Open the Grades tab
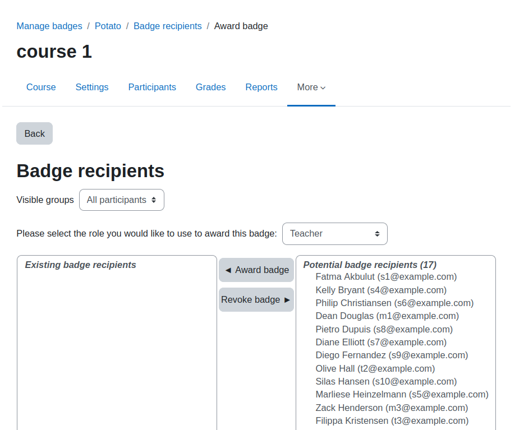 click(x=210, y=87)
